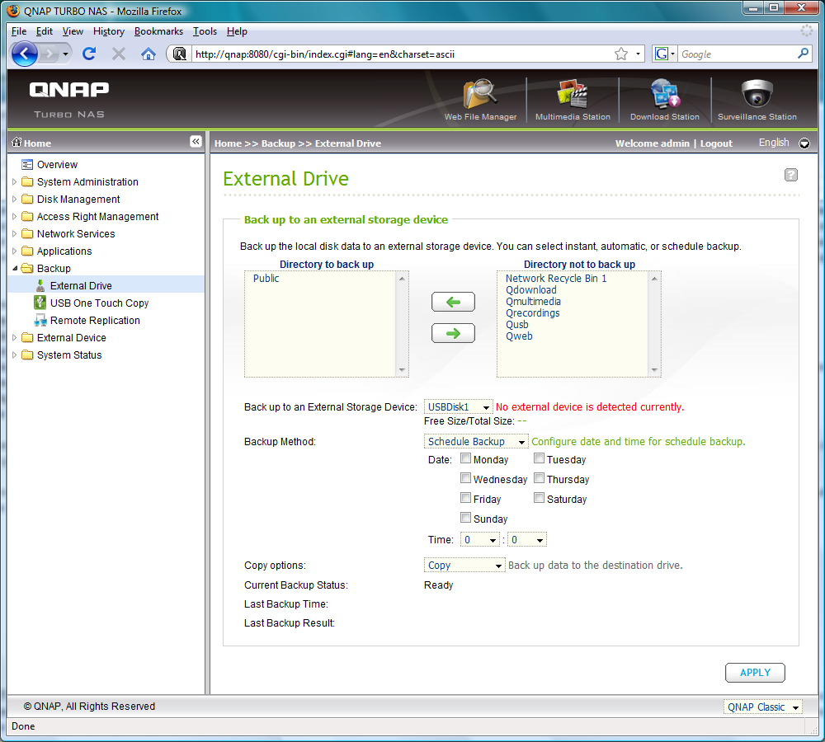825x742 pixels.
Task: Open the Edit menu
Action: click(x=45, y=31)
